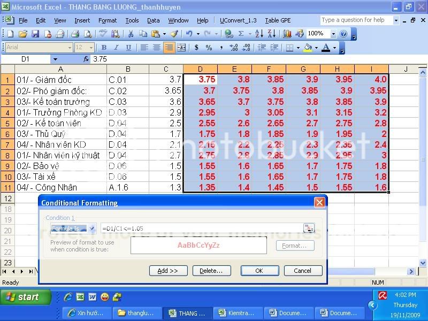Open the 'Formula Is' condition dropdown
Screen dimensions: 428x321
(92, 228)
